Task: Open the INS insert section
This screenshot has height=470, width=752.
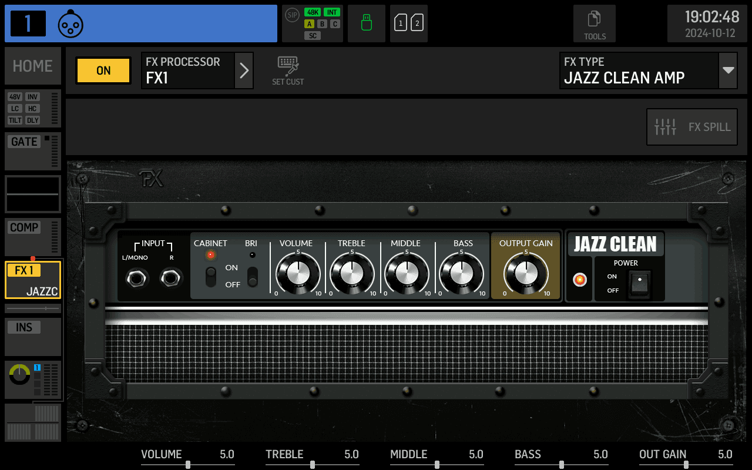Action: tap(33, 337)
